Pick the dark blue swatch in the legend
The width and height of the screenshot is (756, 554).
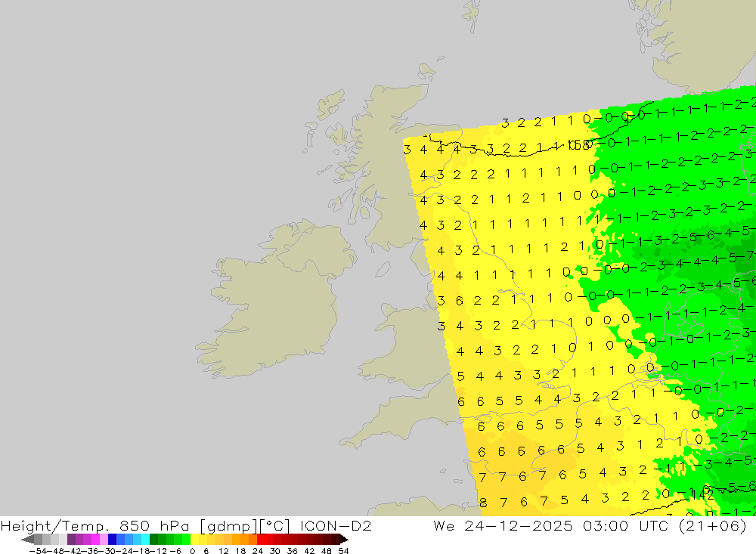pyautogui.click(x=112, y=540)
